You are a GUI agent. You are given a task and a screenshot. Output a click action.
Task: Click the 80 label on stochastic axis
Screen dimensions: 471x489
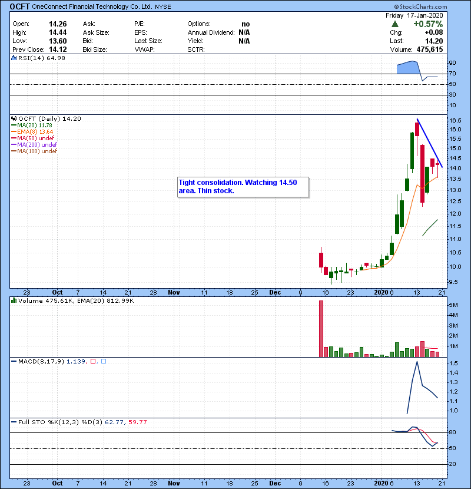pos(452,432)
